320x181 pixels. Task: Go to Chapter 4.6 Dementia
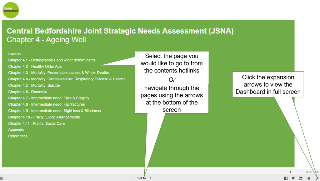pyautogui.click(x=27, y=92)
